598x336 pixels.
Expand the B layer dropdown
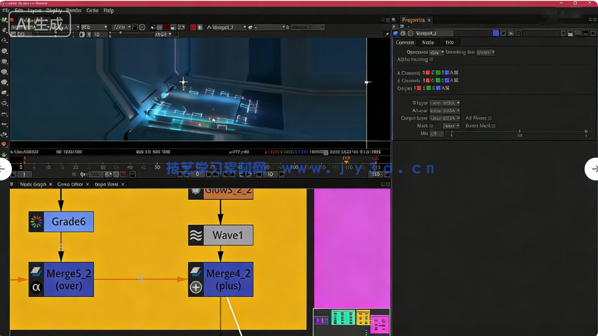tap(444, 103)
